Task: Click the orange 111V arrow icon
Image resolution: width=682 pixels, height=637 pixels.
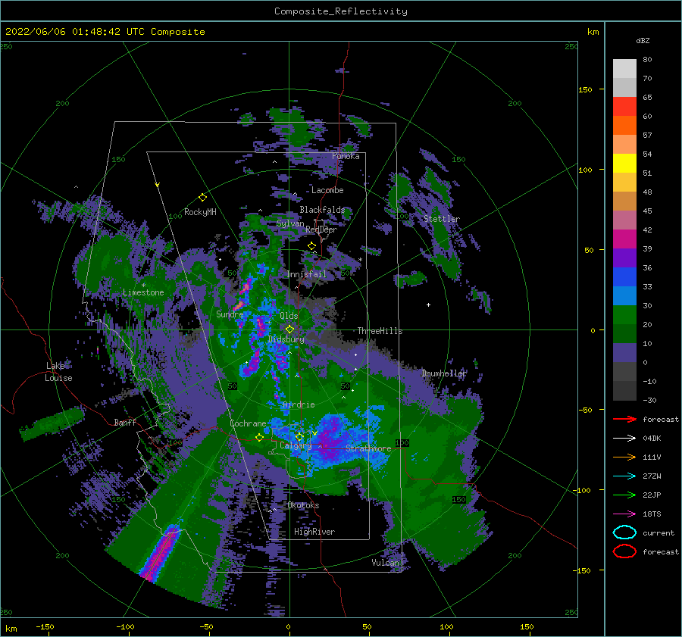Action: tap(624, 457)
